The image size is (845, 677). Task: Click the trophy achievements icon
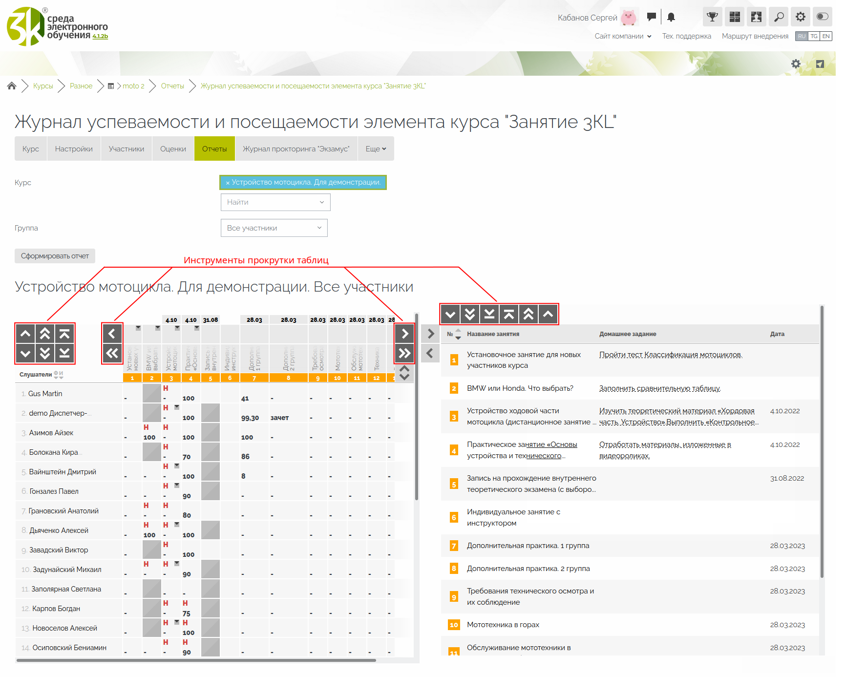pyautogui.click(x=712, y=17)
